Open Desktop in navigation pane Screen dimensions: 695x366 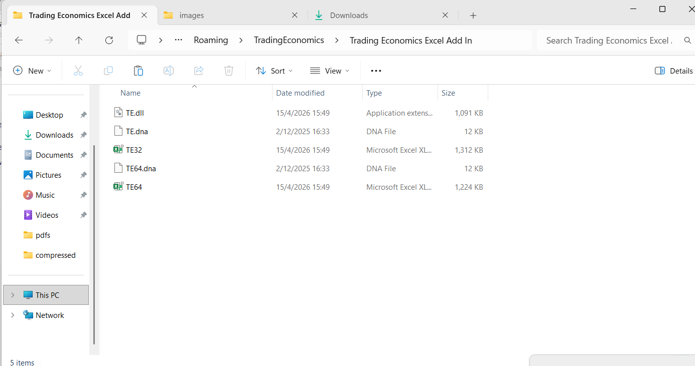(x=49, y=115)
